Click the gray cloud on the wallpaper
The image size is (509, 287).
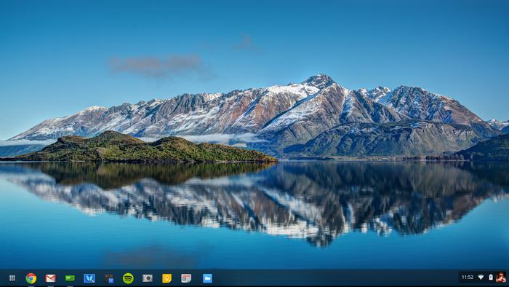(x=159, y=66)
